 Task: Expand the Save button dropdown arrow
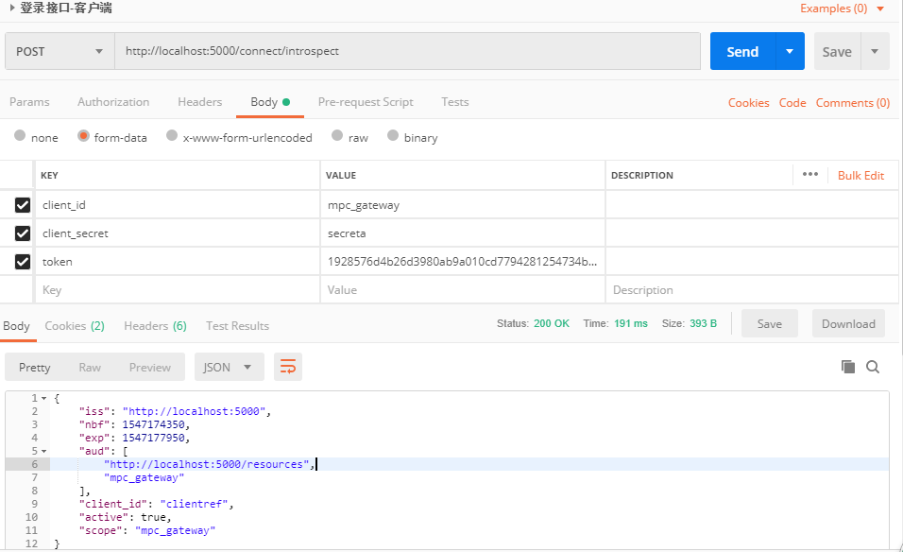coord(875,52)
